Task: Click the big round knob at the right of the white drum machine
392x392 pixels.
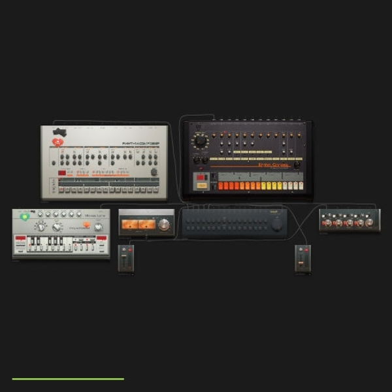Action: pos(154,172)
